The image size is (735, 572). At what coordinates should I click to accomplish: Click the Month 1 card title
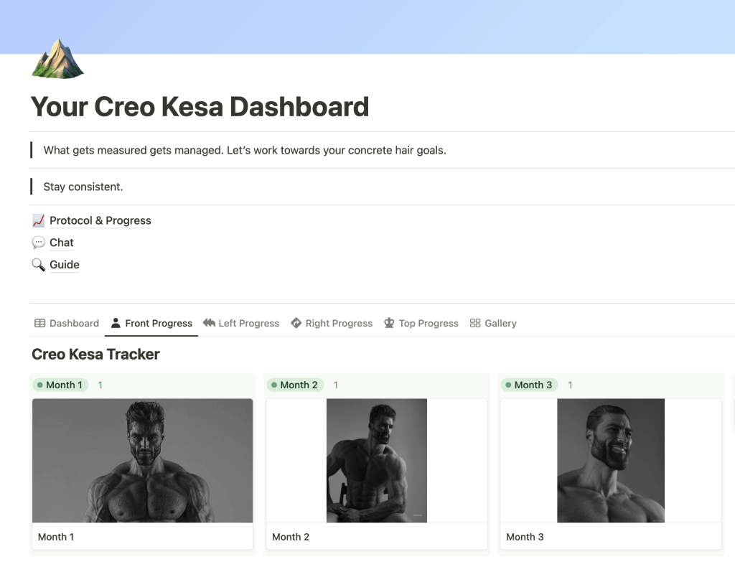point(56,537)
